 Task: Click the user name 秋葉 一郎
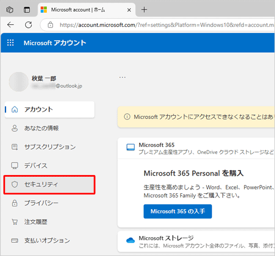point(44,78)
